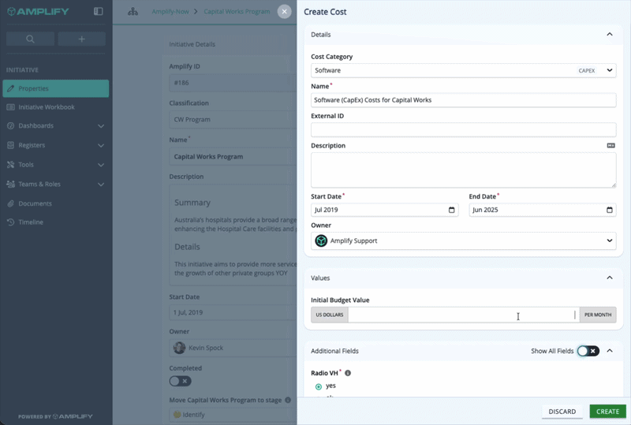Click info icon beside Move to stage
This screenshot has width=631, height=425.
[x=288, y=400]
